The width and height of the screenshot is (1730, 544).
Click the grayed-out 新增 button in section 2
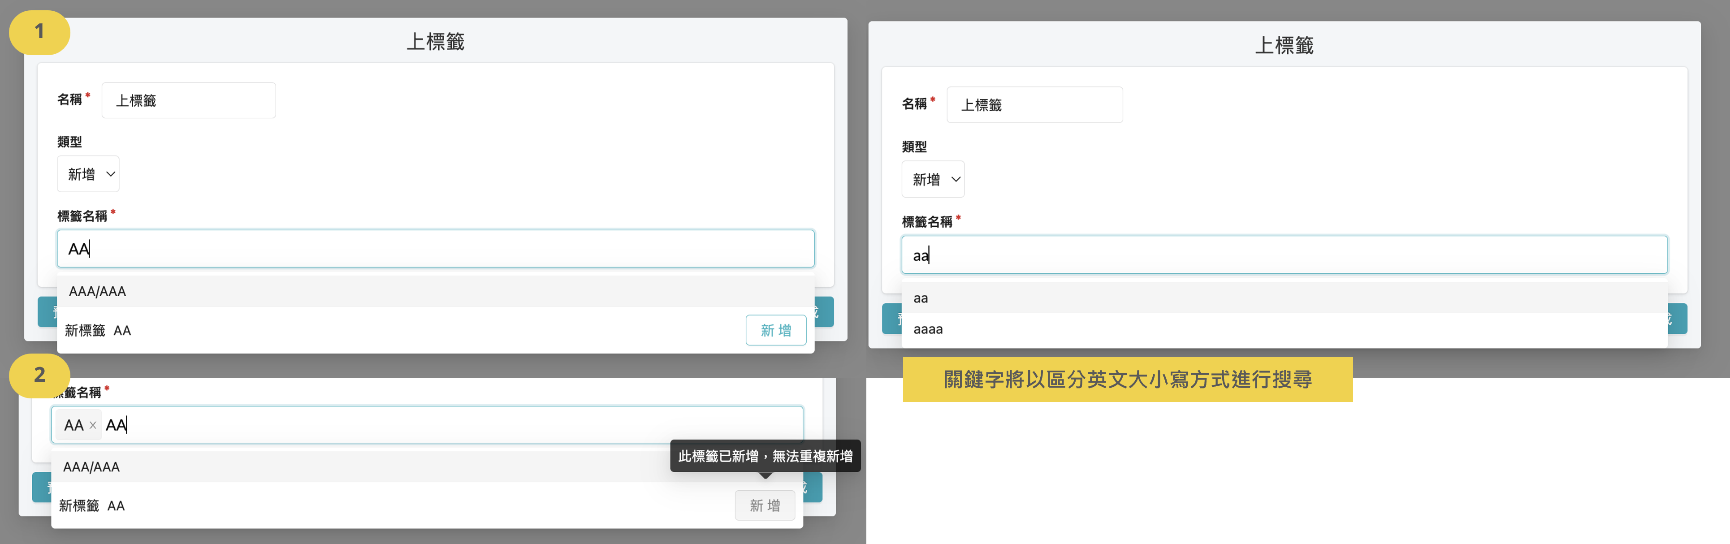point(765,505)
